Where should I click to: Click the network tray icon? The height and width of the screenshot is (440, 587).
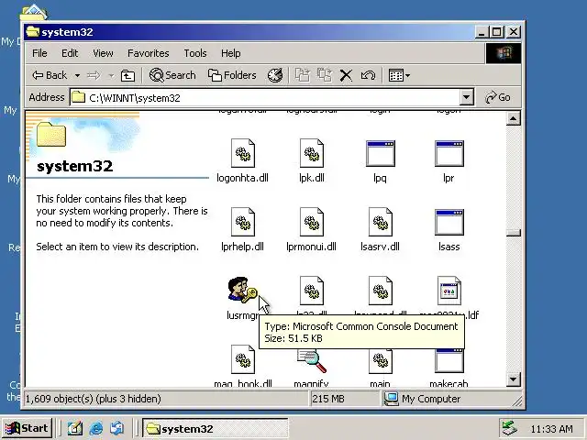pos(510,428)
